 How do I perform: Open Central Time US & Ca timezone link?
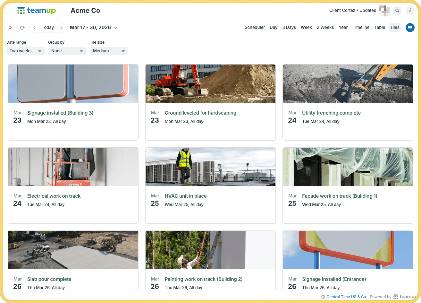346,297
